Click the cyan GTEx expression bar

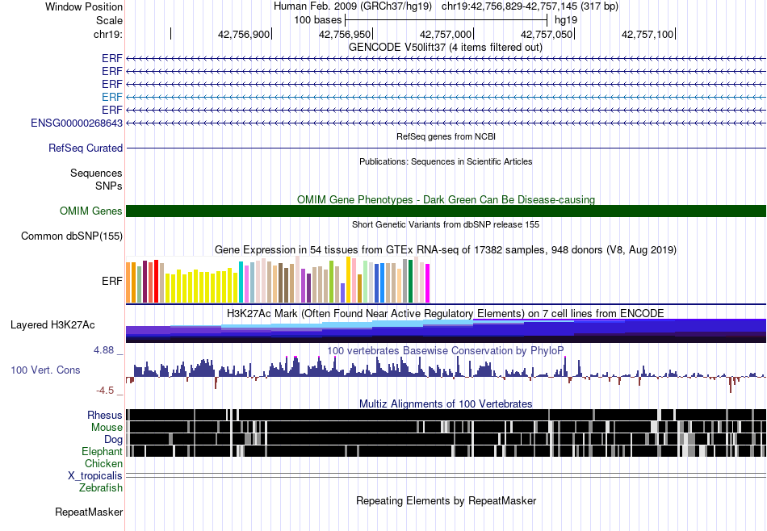point(241,282)
